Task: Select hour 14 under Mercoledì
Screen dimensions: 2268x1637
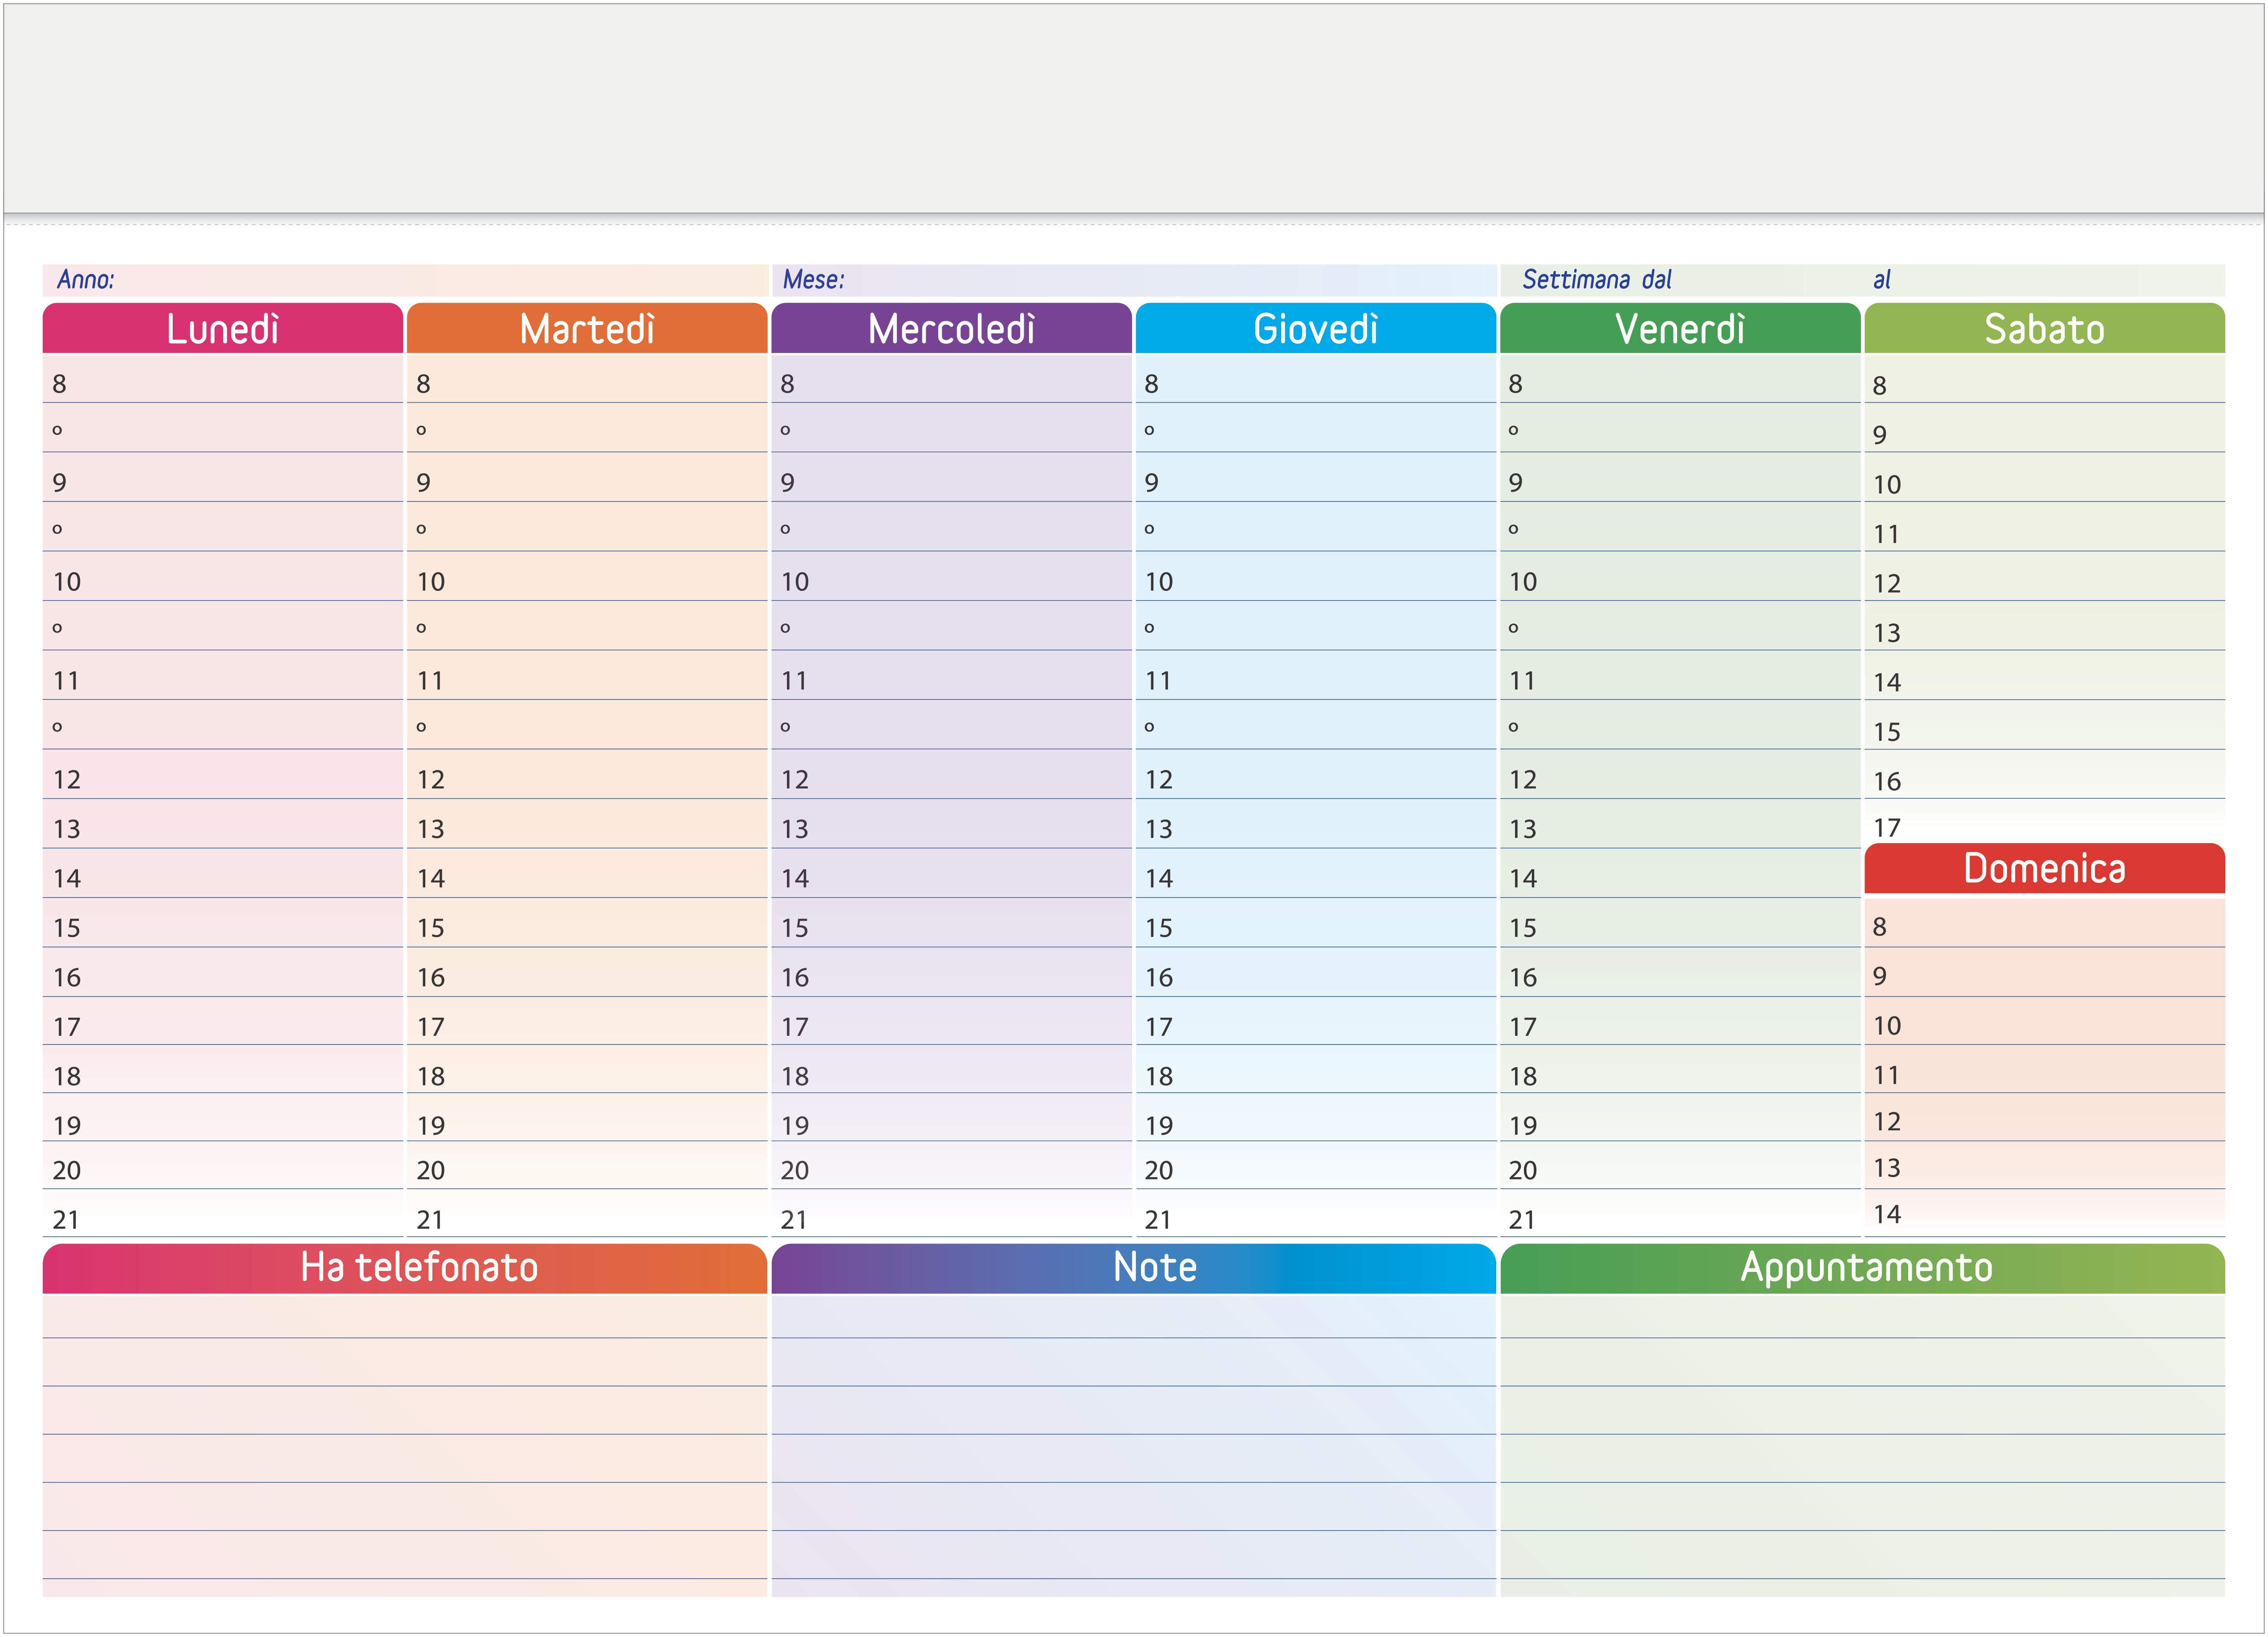Action: pyautogui.click(x=951, y=874)
